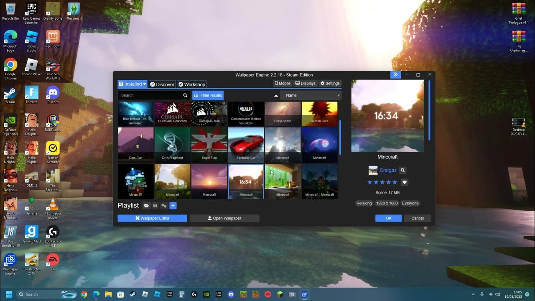The width and height of the screenshot is (535, 301).
Task: Open Wallpaper Engine desktop shortcut
Action: 10,264
